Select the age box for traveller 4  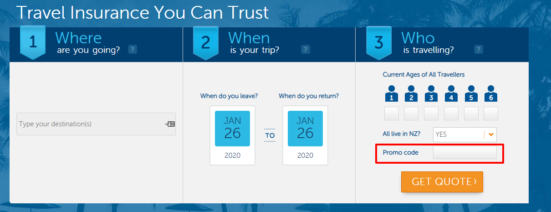point(451,114)
